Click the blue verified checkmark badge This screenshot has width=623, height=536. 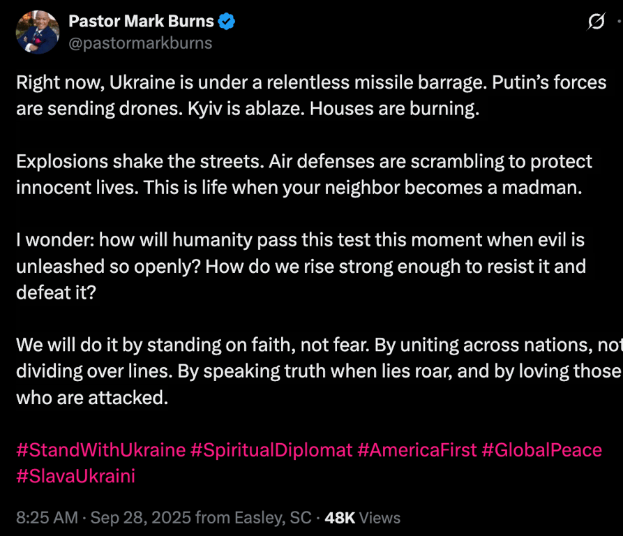(x=227, y=22)
